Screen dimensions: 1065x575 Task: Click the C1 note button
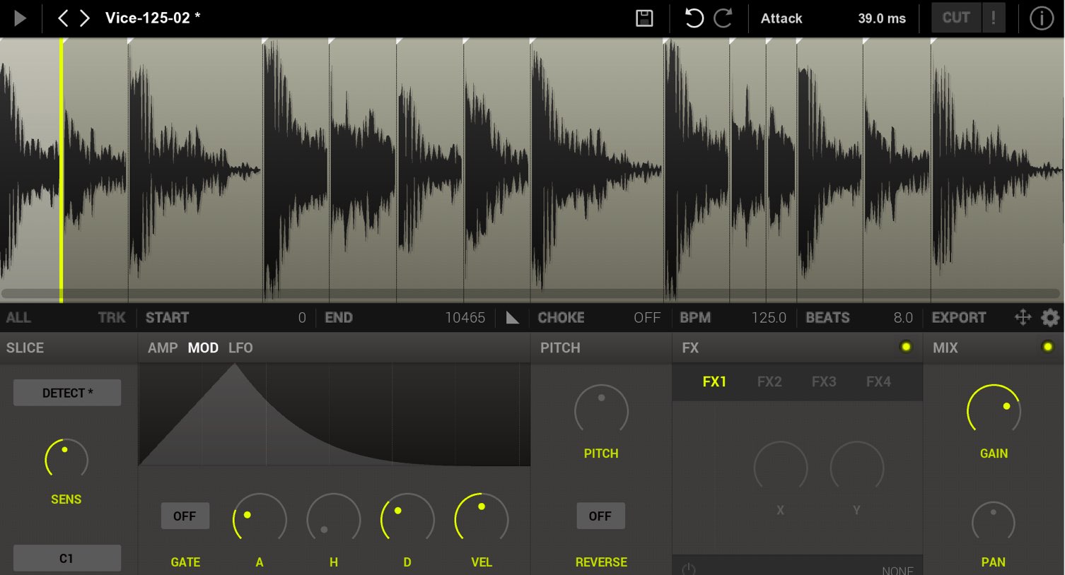point(67,558)
